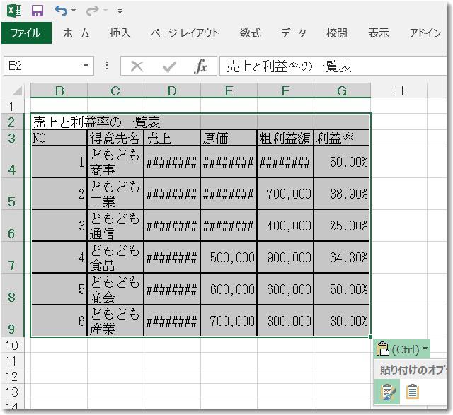Select row 12 header
Image resolution: width=453 pixels, height=415 pixels.
pos(11,376)
